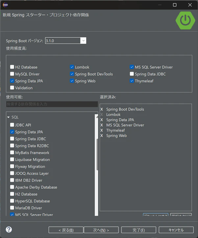
Task: Click the キャンセル cancel button
Action: pyautogui.click(x=176, y=230)
